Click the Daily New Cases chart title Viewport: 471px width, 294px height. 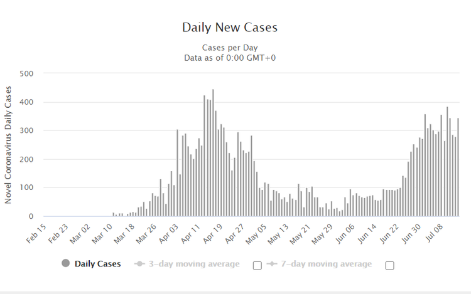[x=230, y=28]
